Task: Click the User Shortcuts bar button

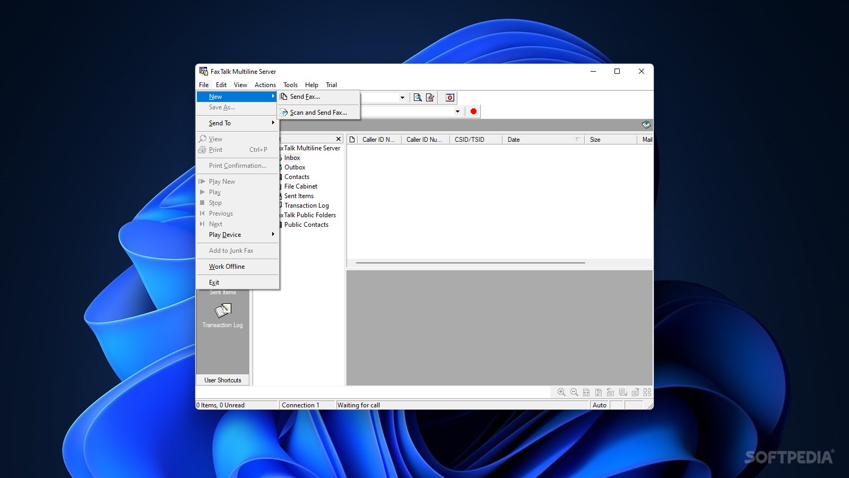Action: [x=223, y=380]
